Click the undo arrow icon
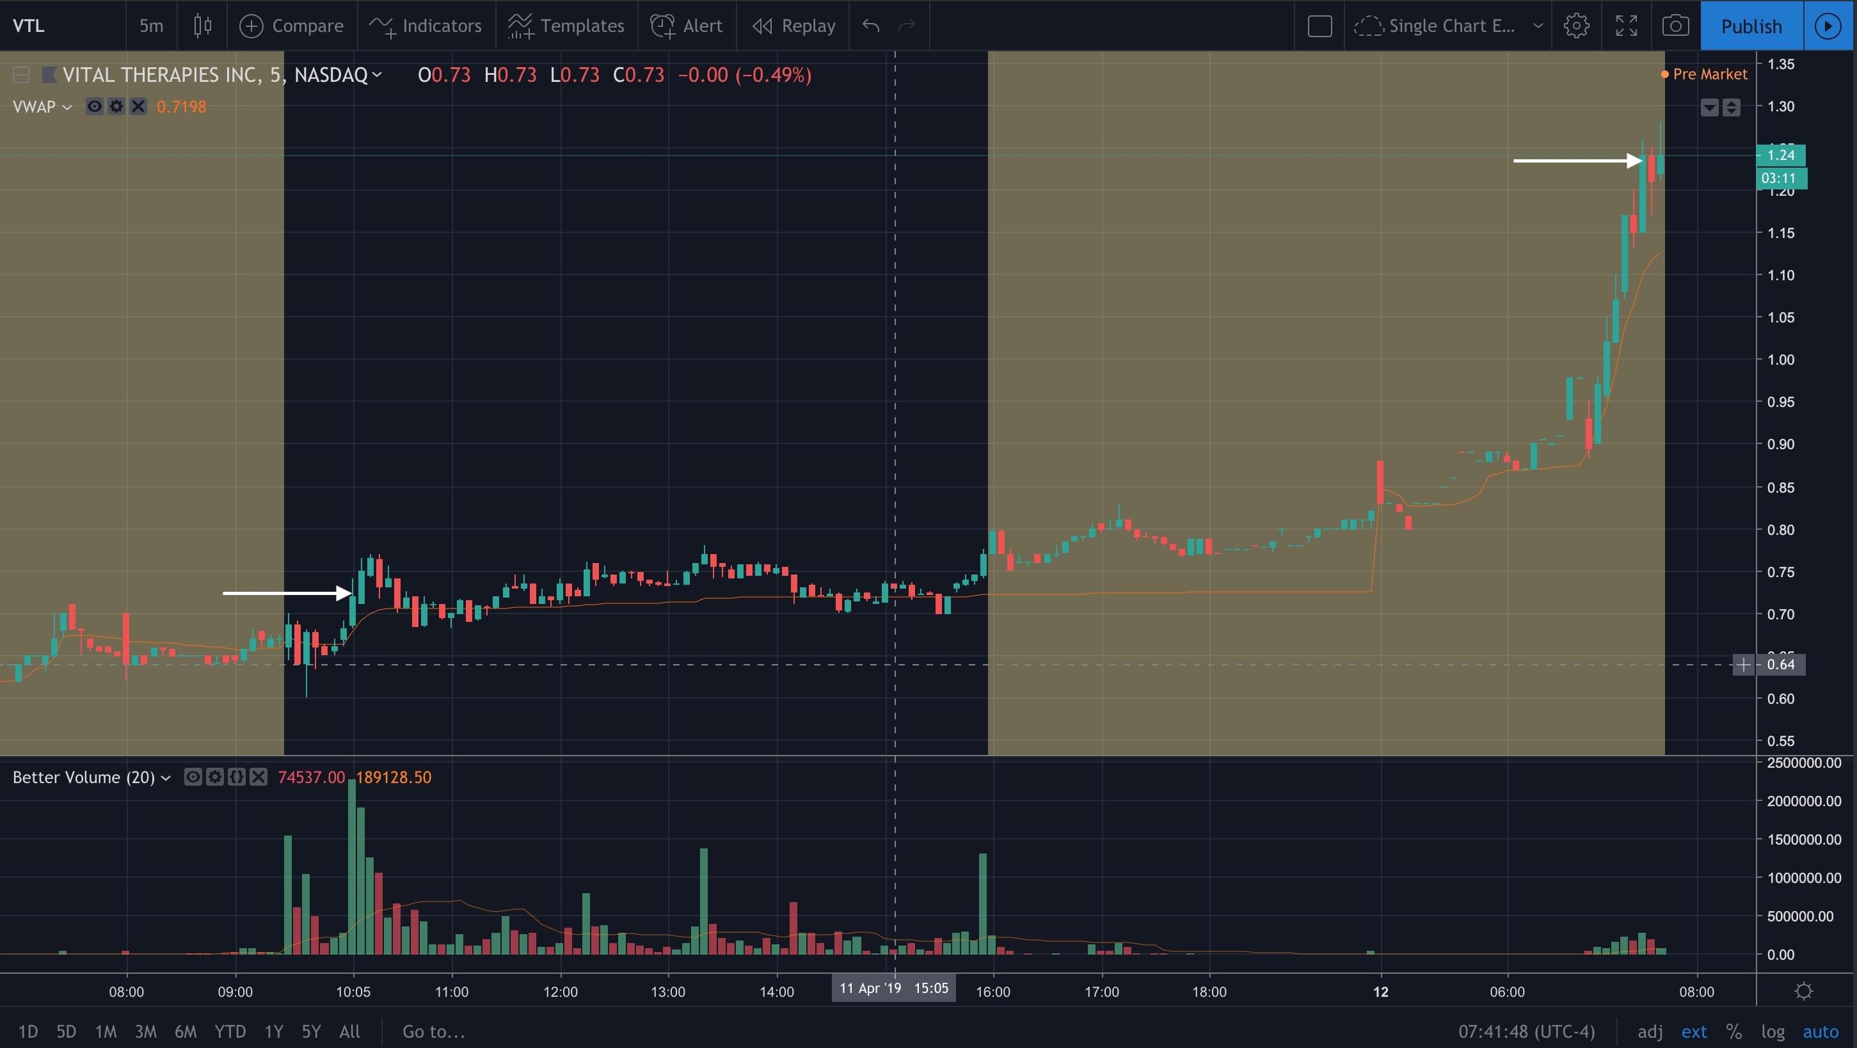 [871, 26]
